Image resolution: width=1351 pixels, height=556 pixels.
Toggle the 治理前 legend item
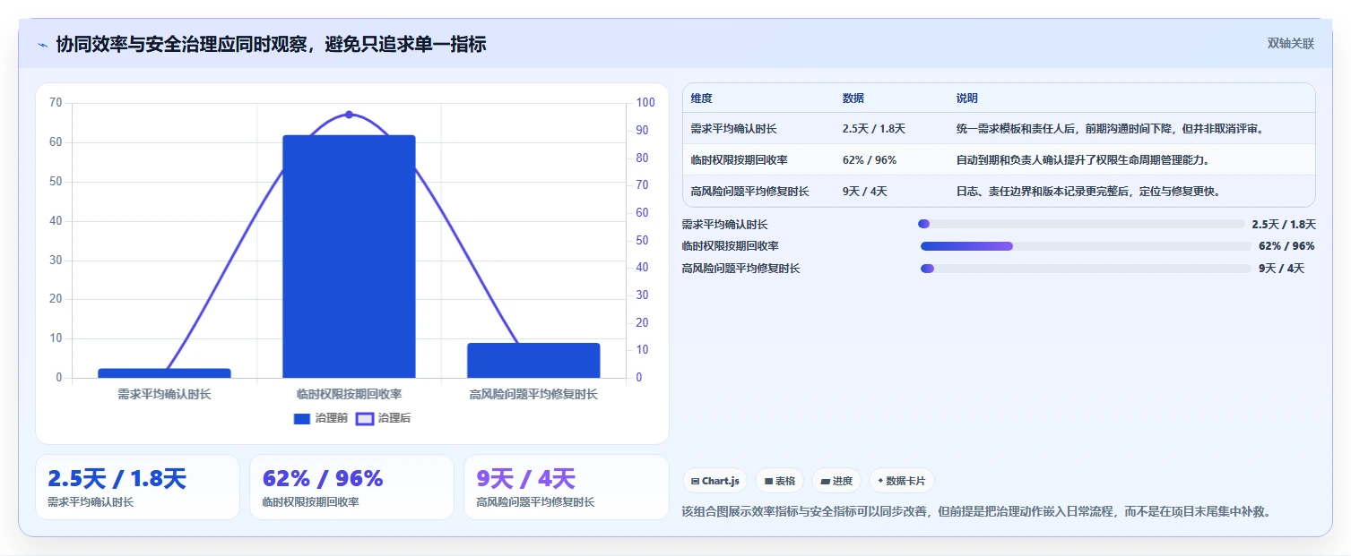point(321,418)
